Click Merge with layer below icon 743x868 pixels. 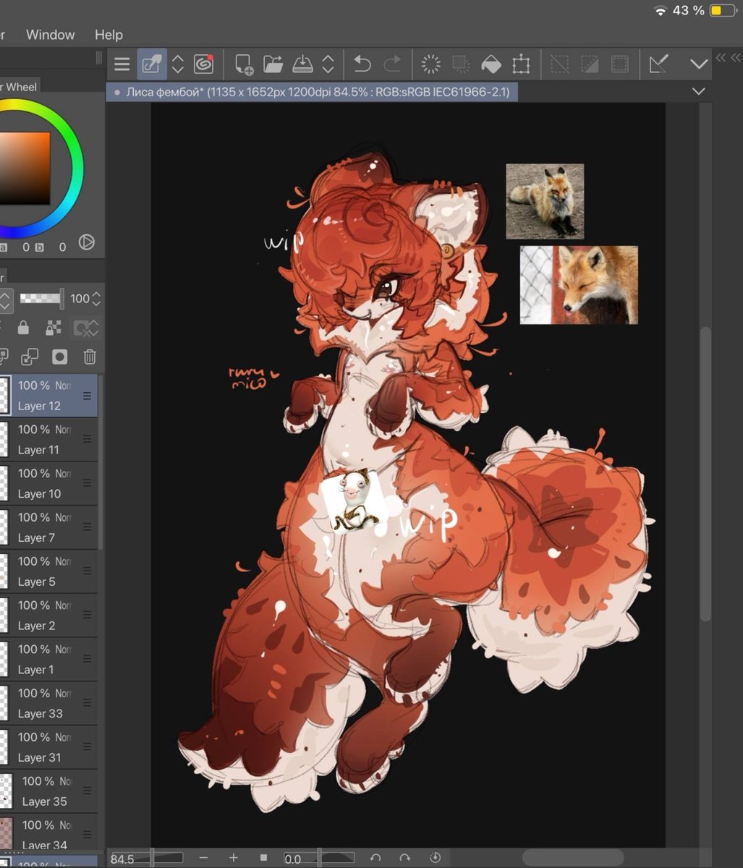(x=30, y=357)
